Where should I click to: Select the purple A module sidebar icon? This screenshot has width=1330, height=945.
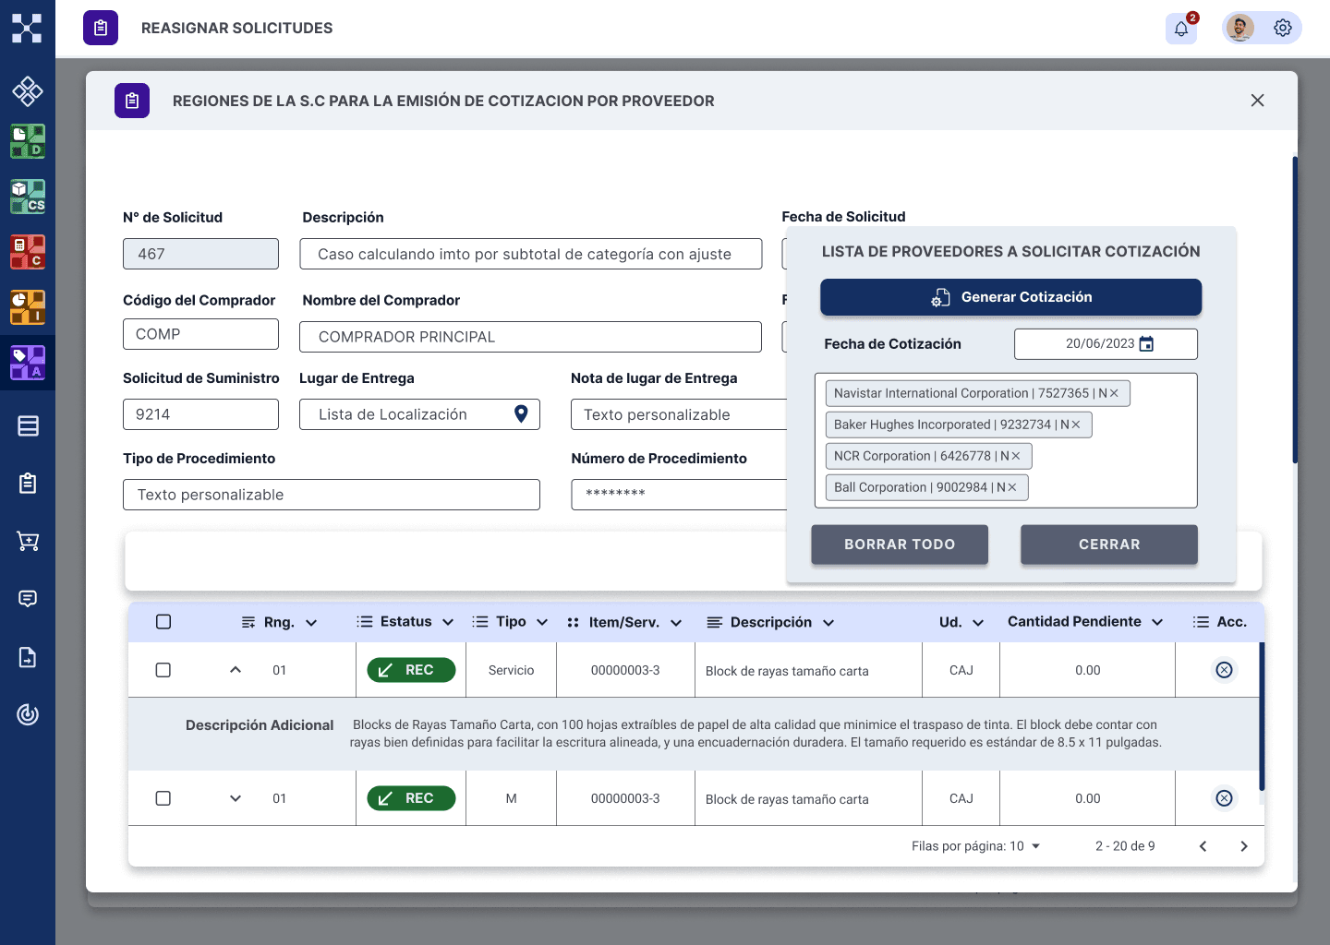point(28,363)
